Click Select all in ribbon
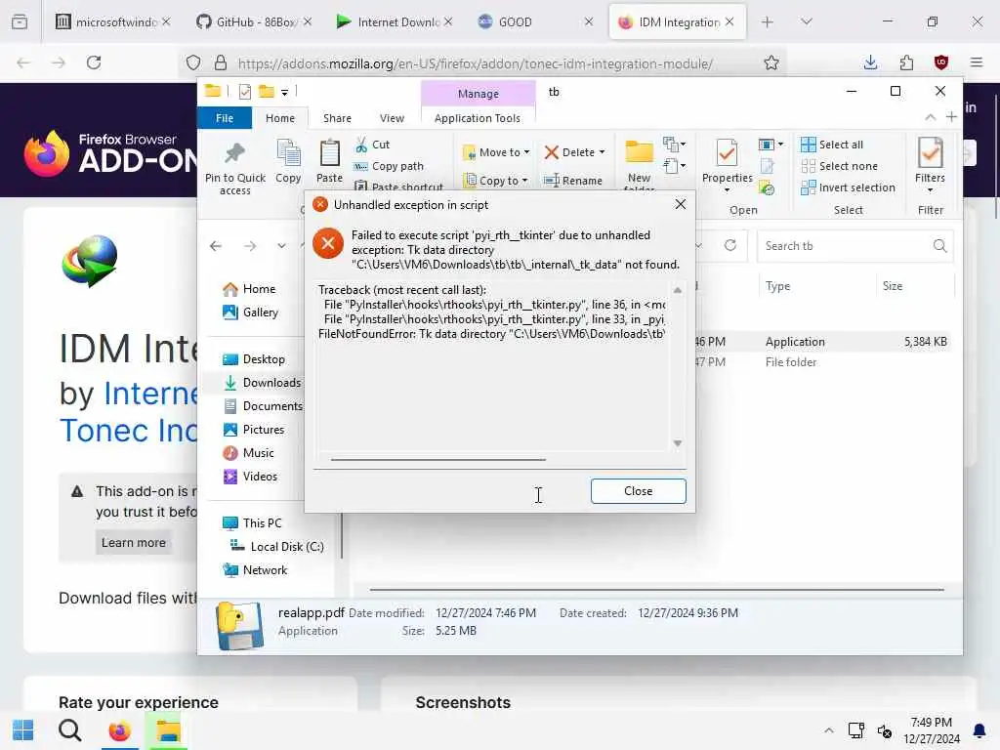1000x750 pixels. (832, 145)
